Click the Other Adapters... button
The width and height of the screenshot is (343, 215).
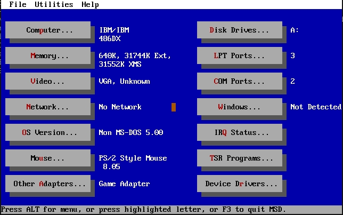[x=48, y=184]
